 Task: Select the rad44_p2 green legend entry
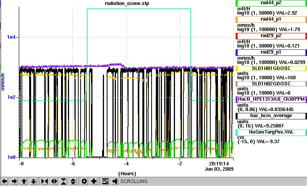coord(271,3)
